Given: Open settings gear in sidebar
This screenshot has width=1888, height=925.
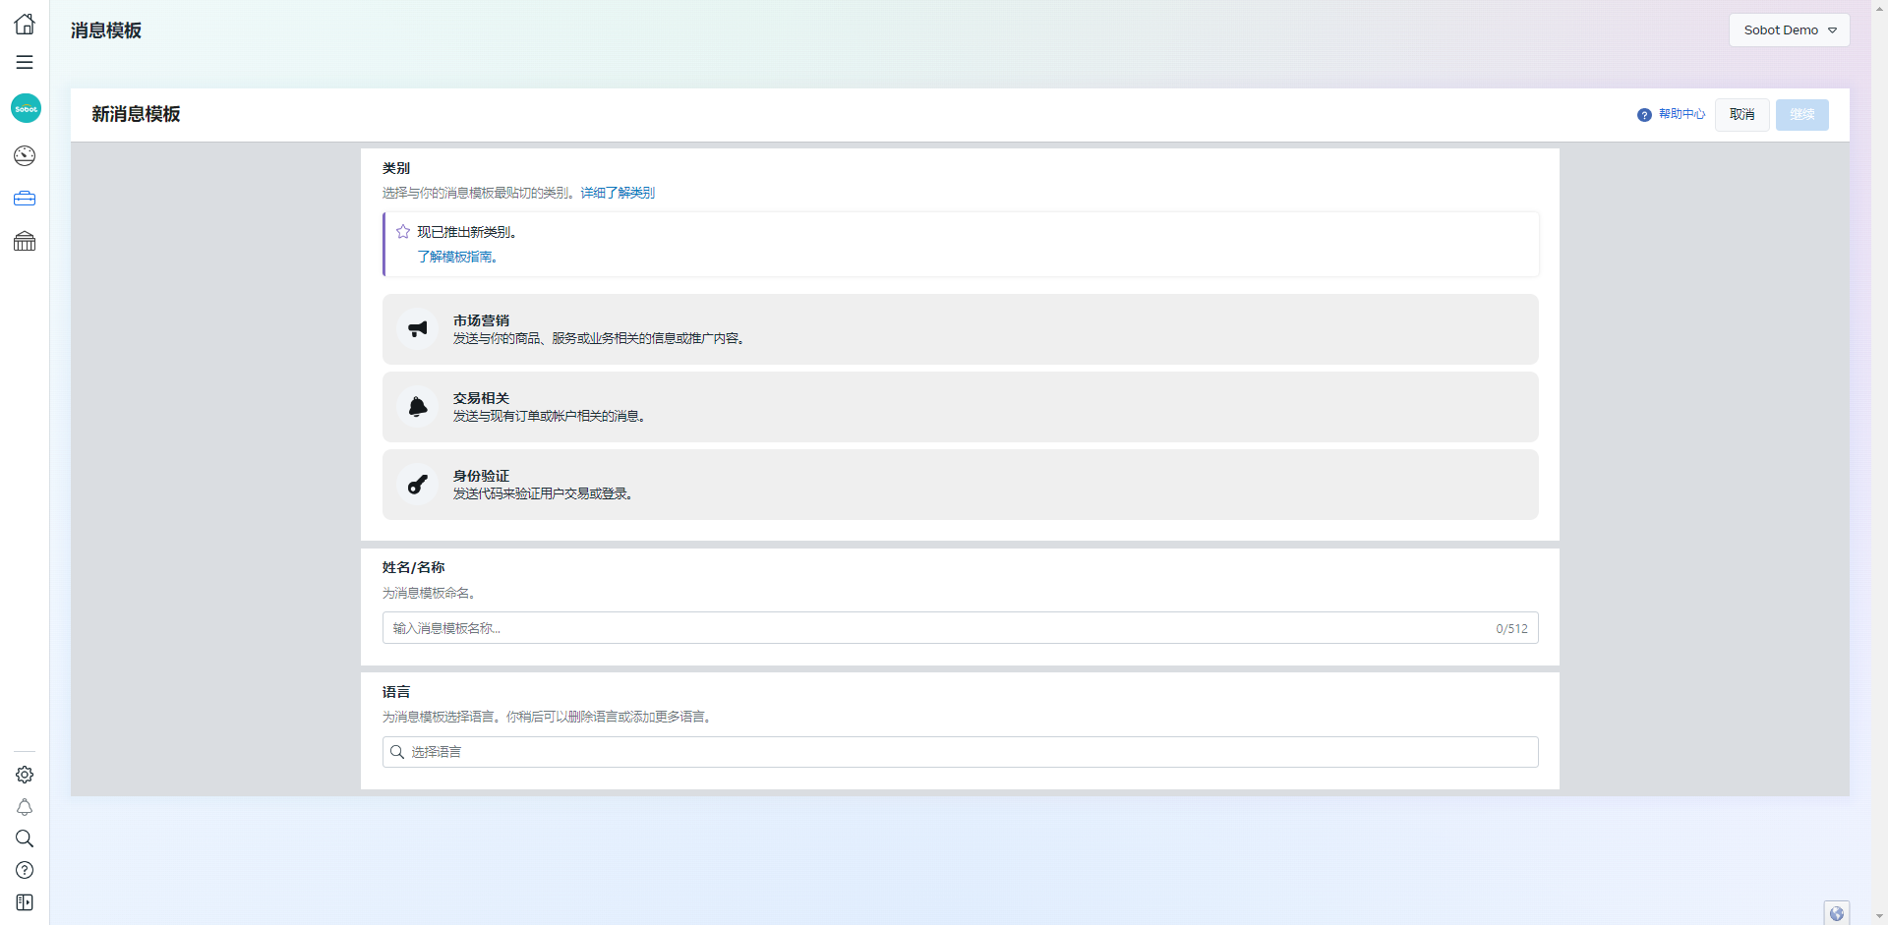Looking at the screenshot, I should [x=25, y=775].
